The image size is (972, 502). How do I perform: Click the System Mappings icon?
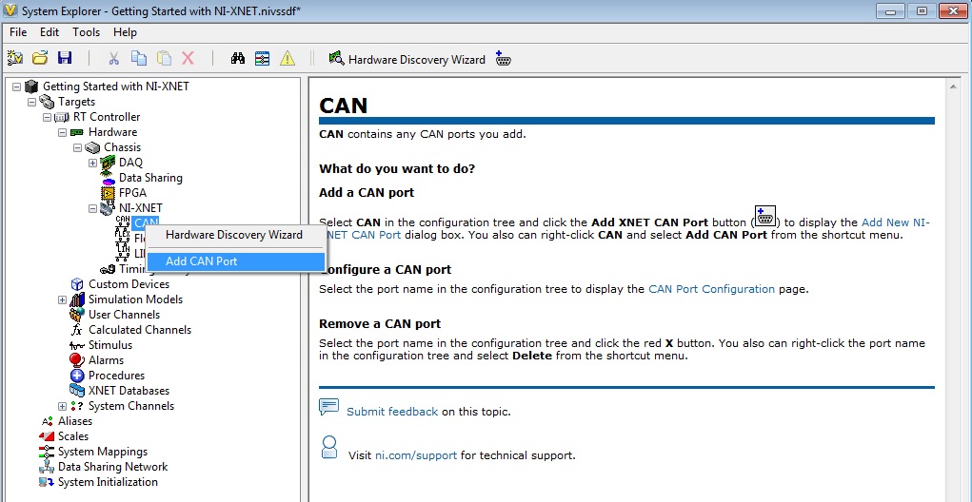point(47,452)
